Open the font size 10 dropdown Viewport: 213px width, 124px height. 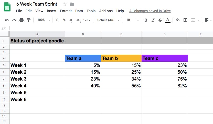(x=133, y=20)
